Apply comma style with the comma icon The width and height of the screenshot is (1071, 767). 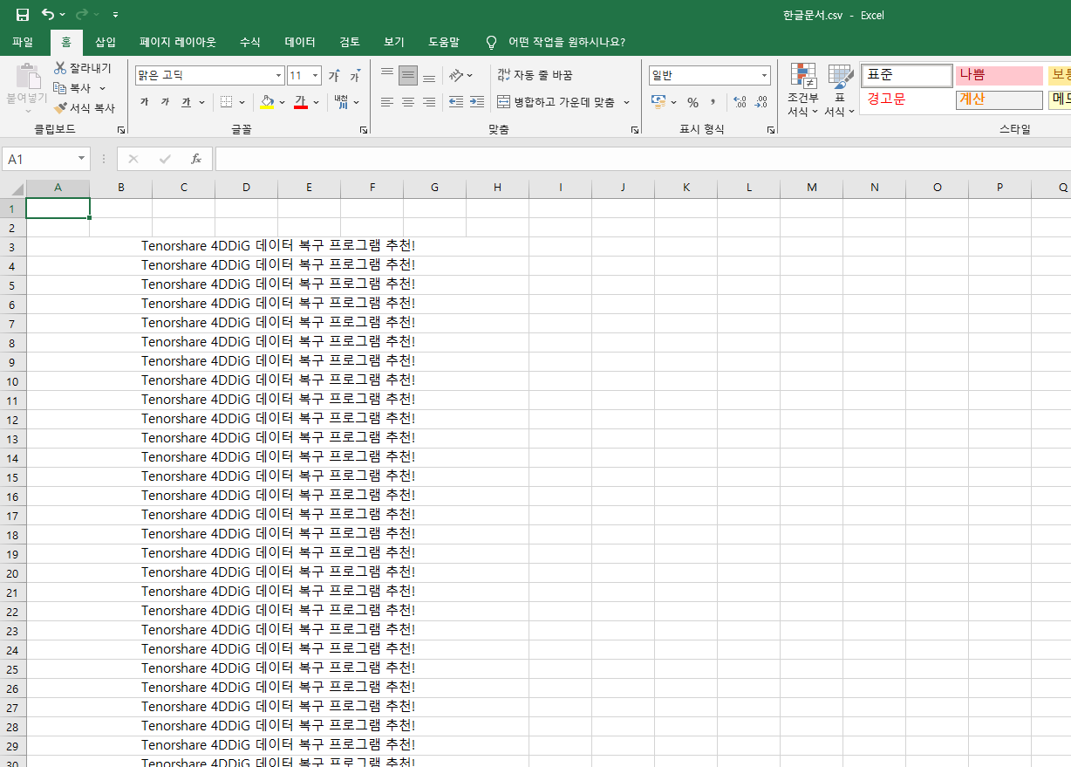713,102
